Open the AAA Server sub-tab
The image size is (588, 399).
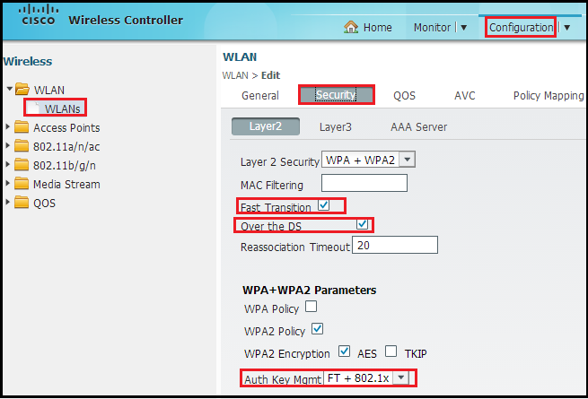(418, 126)
